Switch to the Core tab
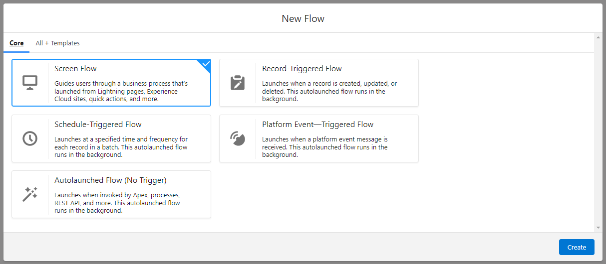606x264 pixels. (x=16, y=43)
